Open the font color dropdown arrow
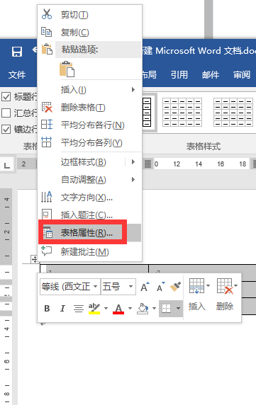Image resolution: width=256 pixels, height=405 pixels. (x=130, y=308)
